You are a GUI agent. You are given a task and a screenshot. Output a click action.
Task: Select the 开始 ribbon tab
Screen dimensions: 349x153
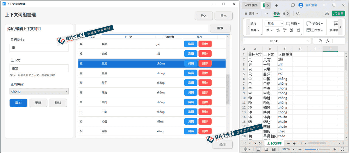point(277,14)
